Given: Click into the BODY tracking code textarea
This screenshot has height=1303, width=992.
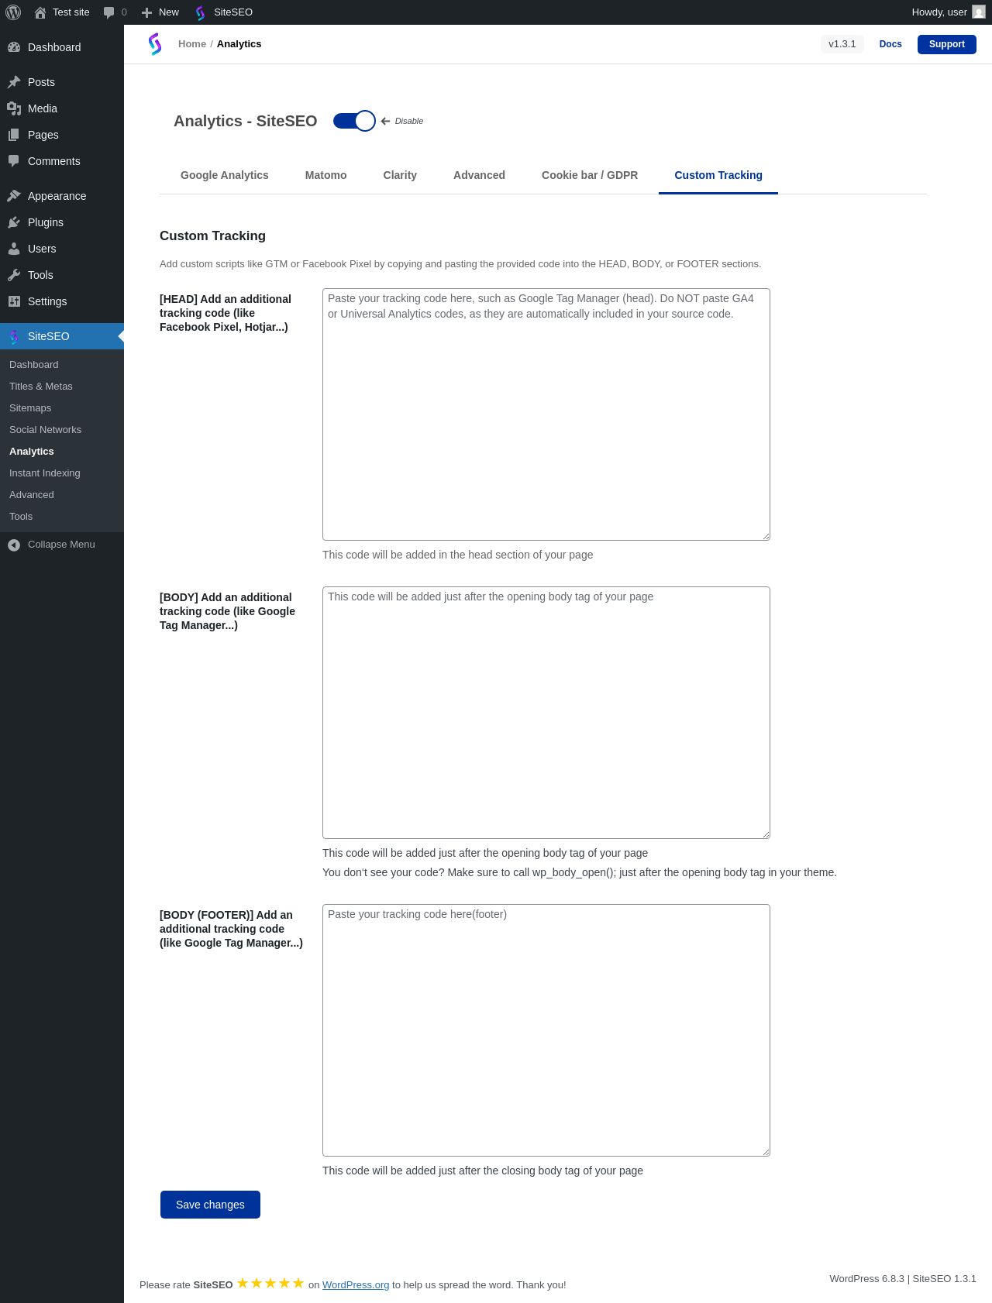Looking at the screenshot, I should [546, 713].
